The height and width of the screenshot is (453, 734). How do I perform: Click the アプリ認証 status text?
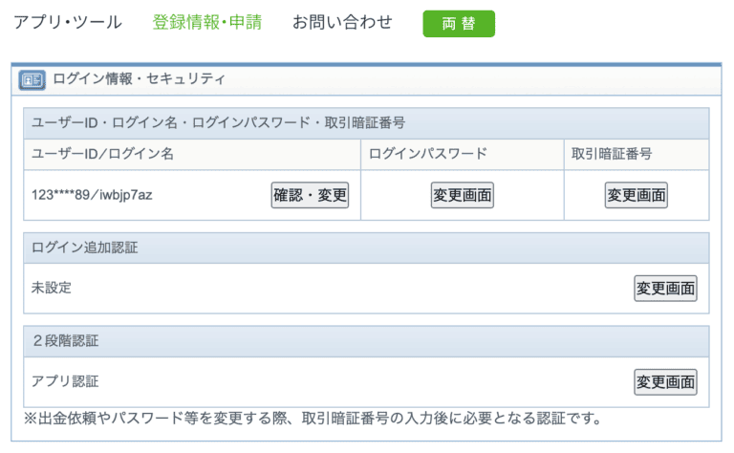click(x=65, y=381)
